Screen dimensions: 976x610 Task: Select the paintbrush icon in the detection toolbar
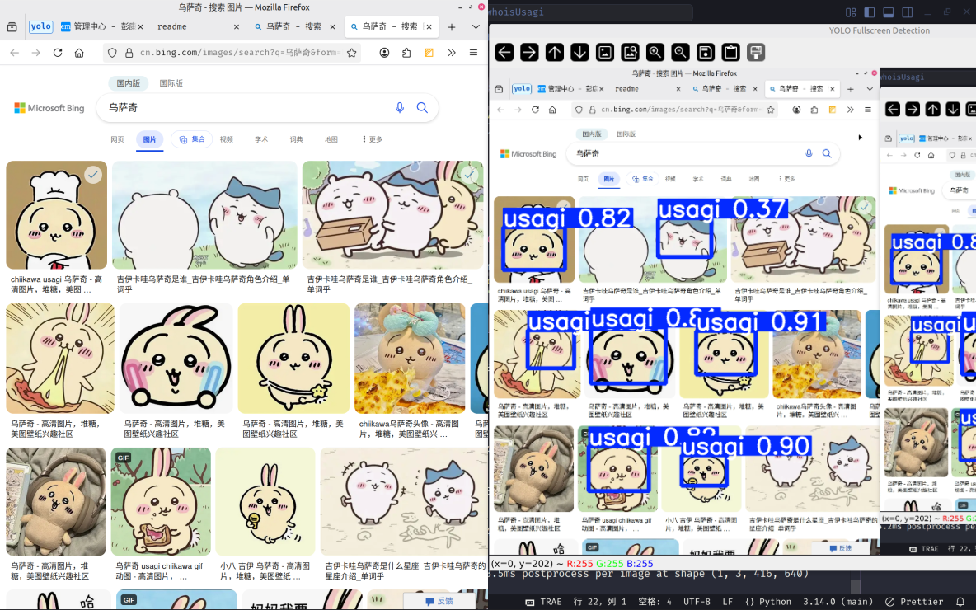point(755,52)
